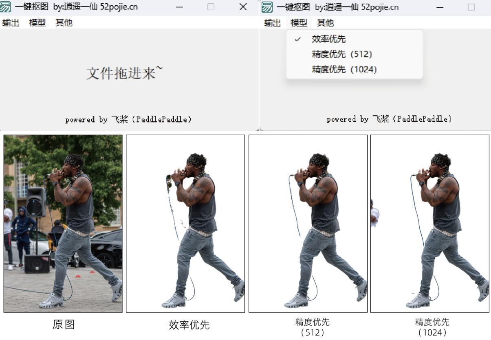
Task: Click the powered by PaddlePaddle text in the left window
Action: (128, 119)
